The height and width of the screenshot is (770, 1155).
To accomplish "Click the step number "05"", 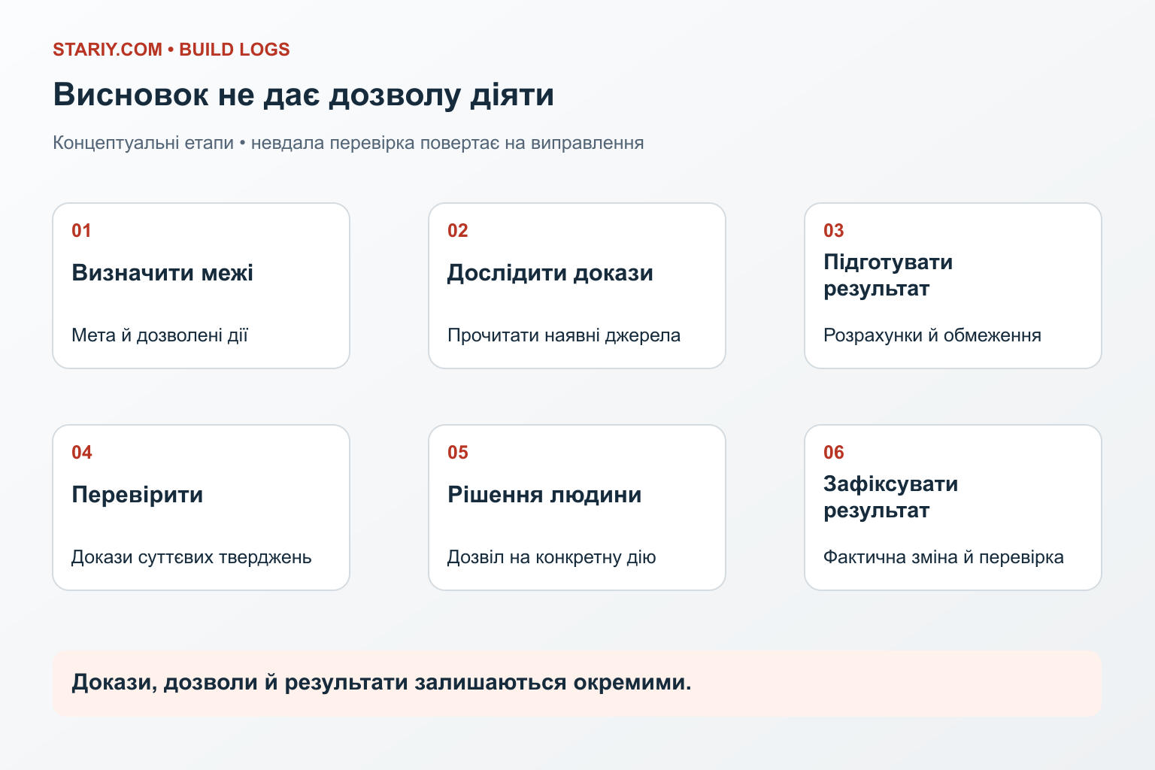I will coord(457,453).
